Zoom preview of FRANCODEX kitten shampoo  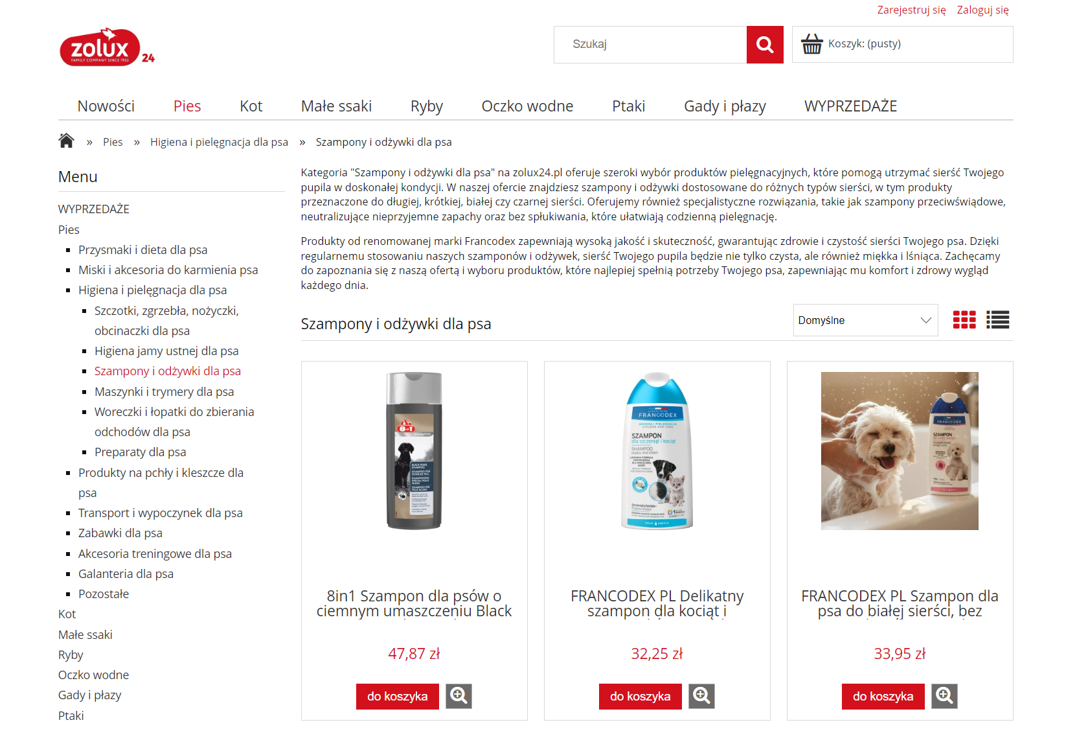click(x=701, y=696)
